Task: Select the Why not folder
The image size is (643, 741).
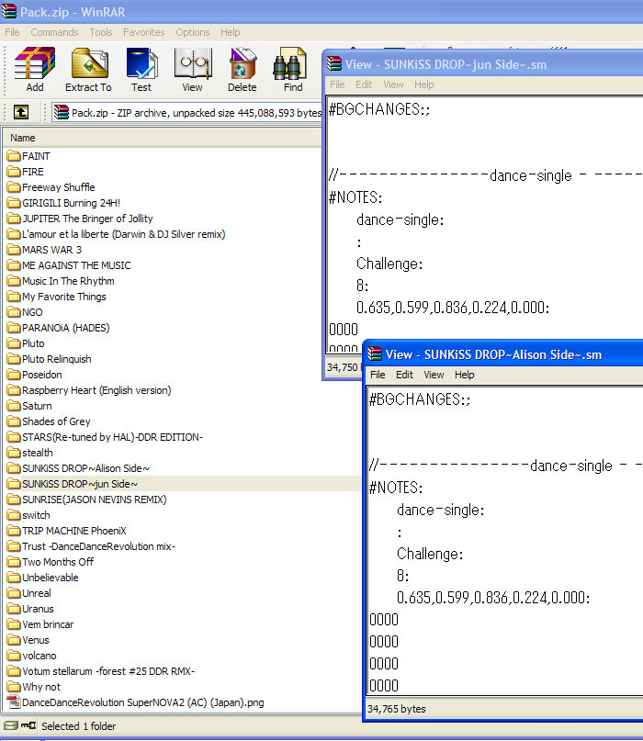Action: pos(41,686)
